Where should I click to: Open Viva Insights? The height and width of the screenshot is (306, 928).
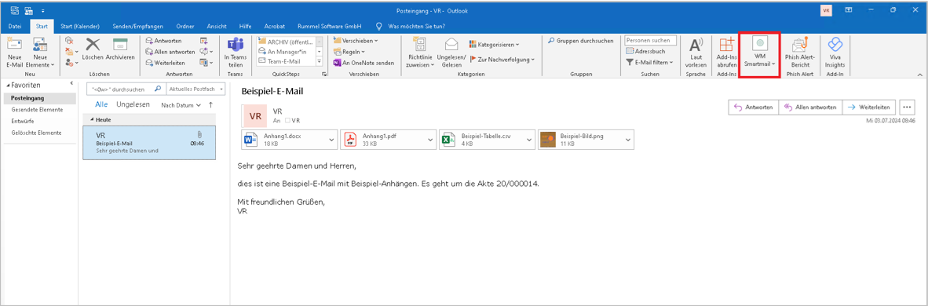coord(835,52)
